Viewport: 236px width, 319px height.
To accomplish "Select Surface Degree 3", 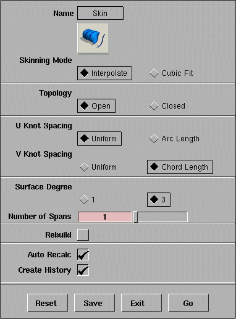I will pyautogui.click(x=159, y=199).
